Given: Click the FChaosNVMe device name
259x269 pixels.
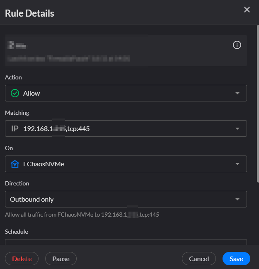Looking at the screenshot, I should tap(44, 164).
